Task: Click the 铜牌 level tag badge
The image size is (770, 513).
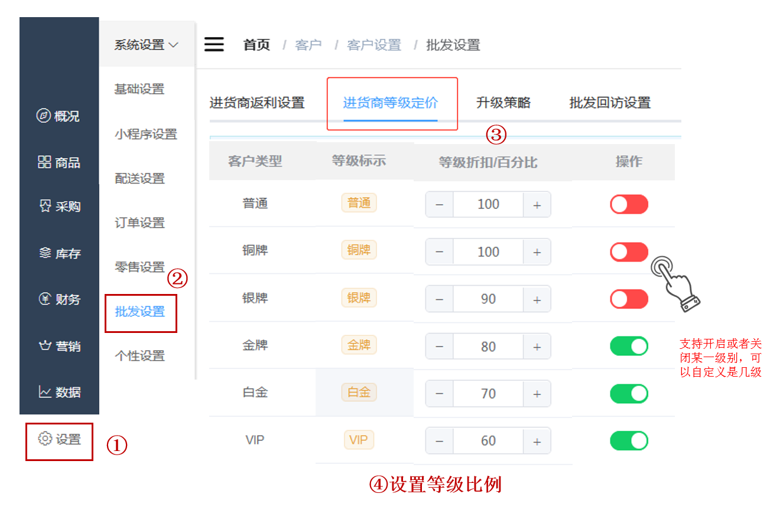Action: pyautogui.click(x=359, y=250)
